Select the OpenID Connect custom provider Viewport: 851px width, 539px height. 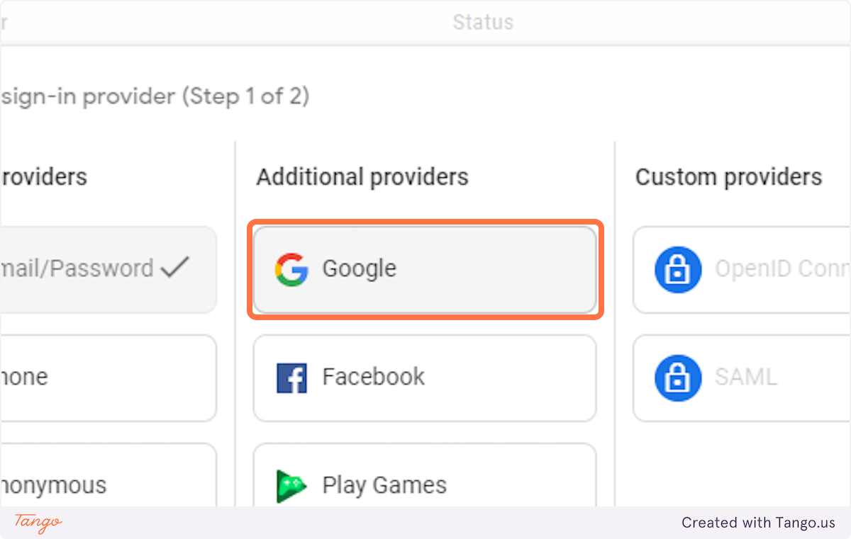742,270
